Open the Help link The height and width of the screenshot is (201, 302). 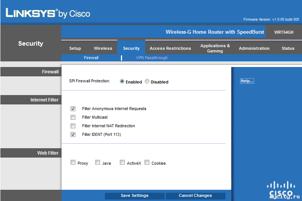[247, 81]
